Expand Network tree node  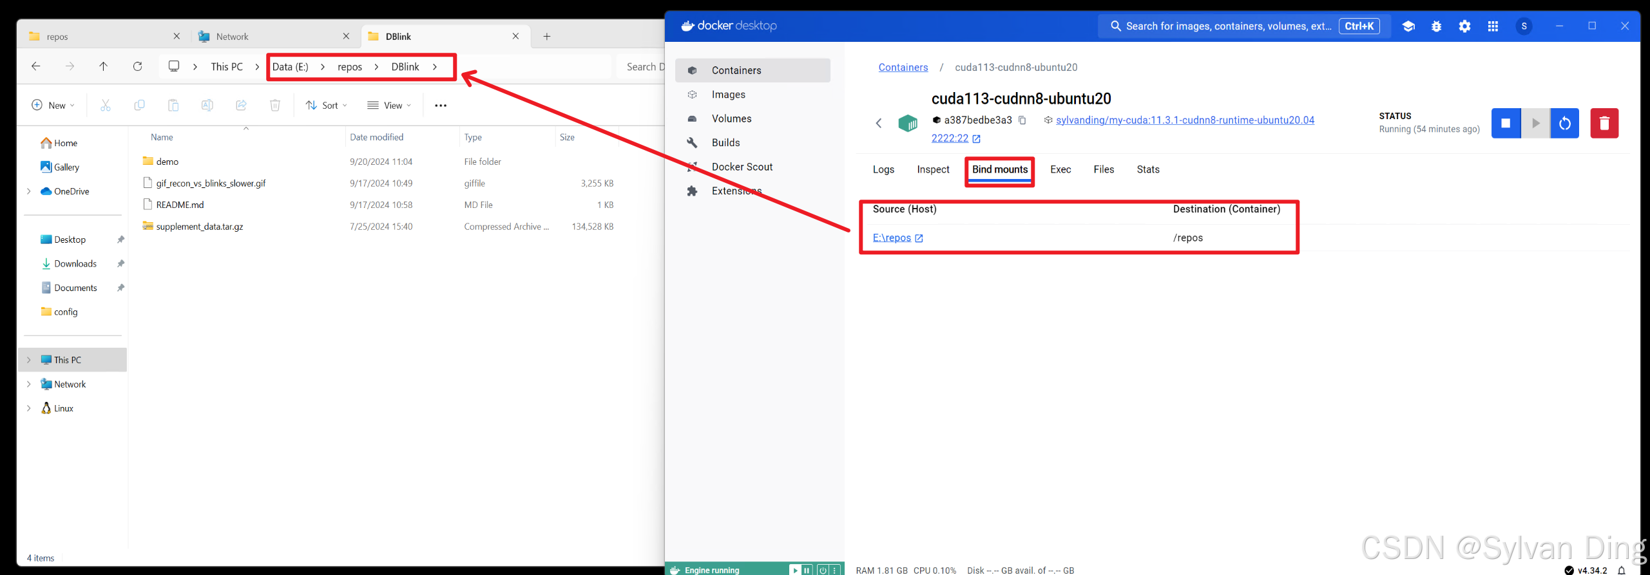[28, 384]
